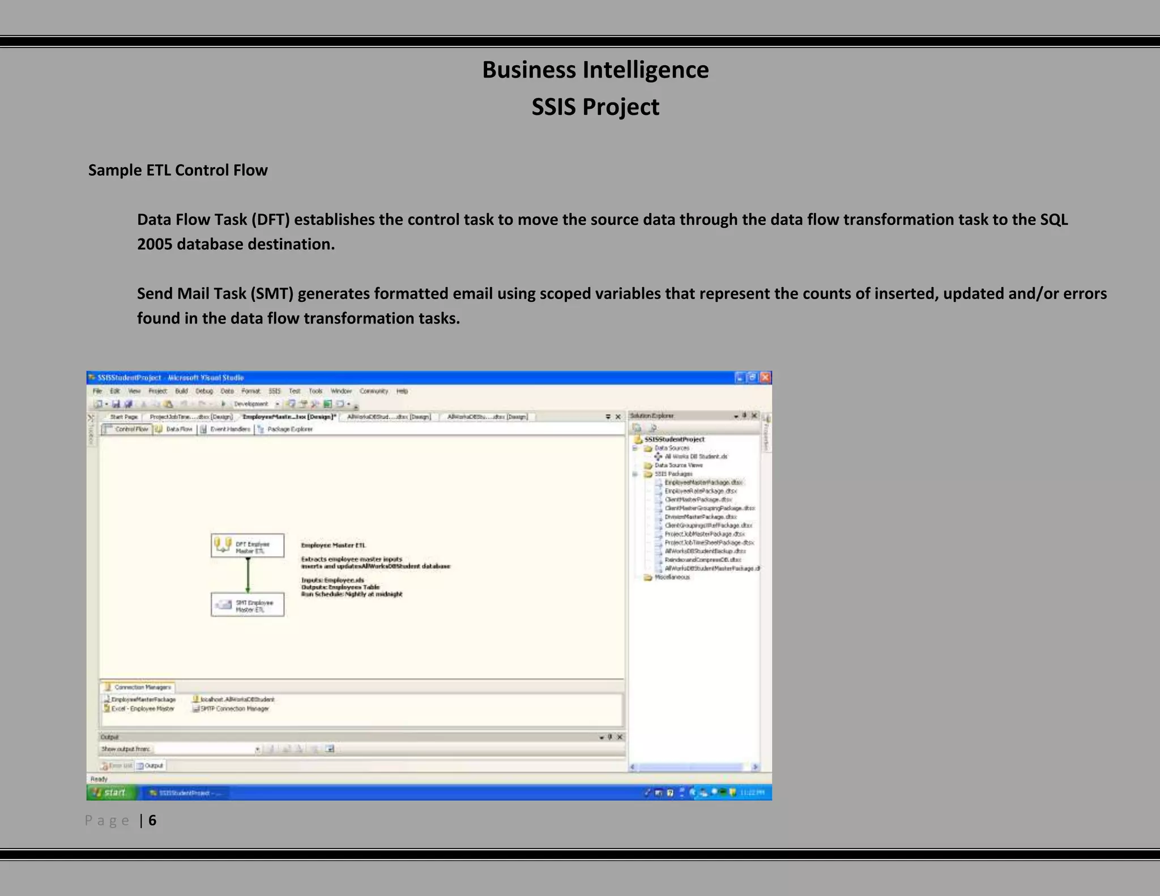Screen dimensions: 1160x896
Task: Open the active files dropdown arrow next to tabs
Action: click(x=608, y=417)
